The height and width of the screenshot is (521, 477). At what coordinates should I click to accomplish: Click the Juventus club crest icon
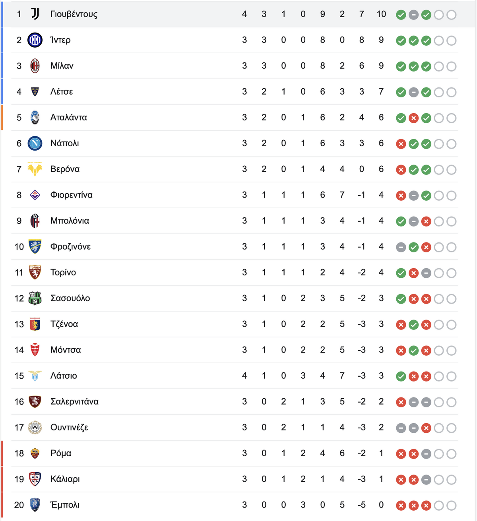point(35,14)
